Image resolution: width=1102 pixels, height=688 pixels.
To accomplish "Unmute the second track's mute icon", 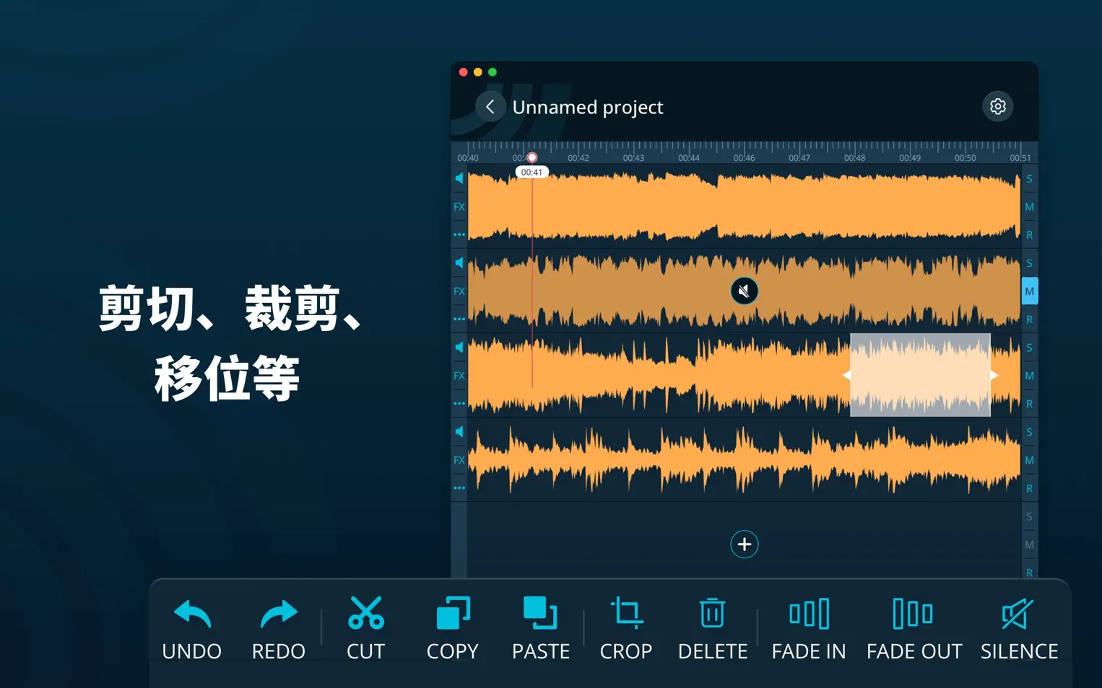I will click(x=745, y=291).
